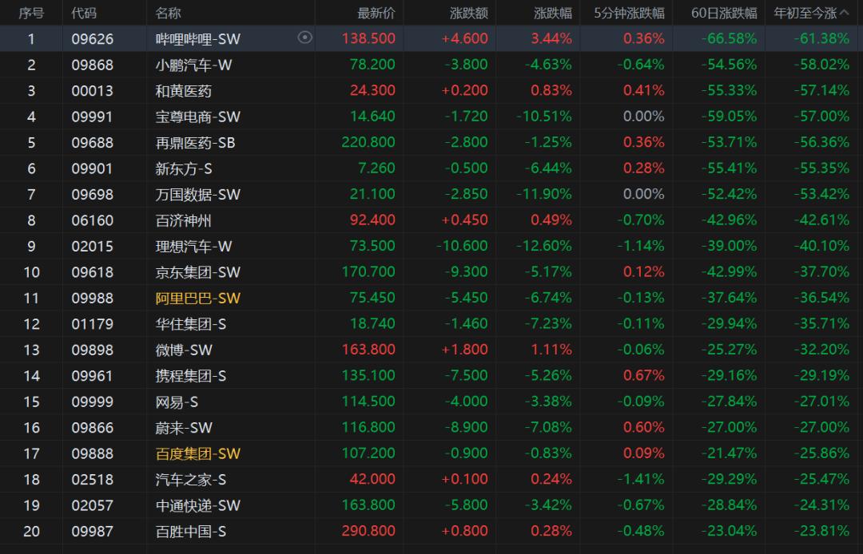Select row number 20

31,532
